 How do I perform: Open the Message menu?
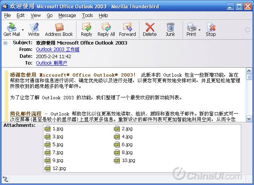coord(67,15)
